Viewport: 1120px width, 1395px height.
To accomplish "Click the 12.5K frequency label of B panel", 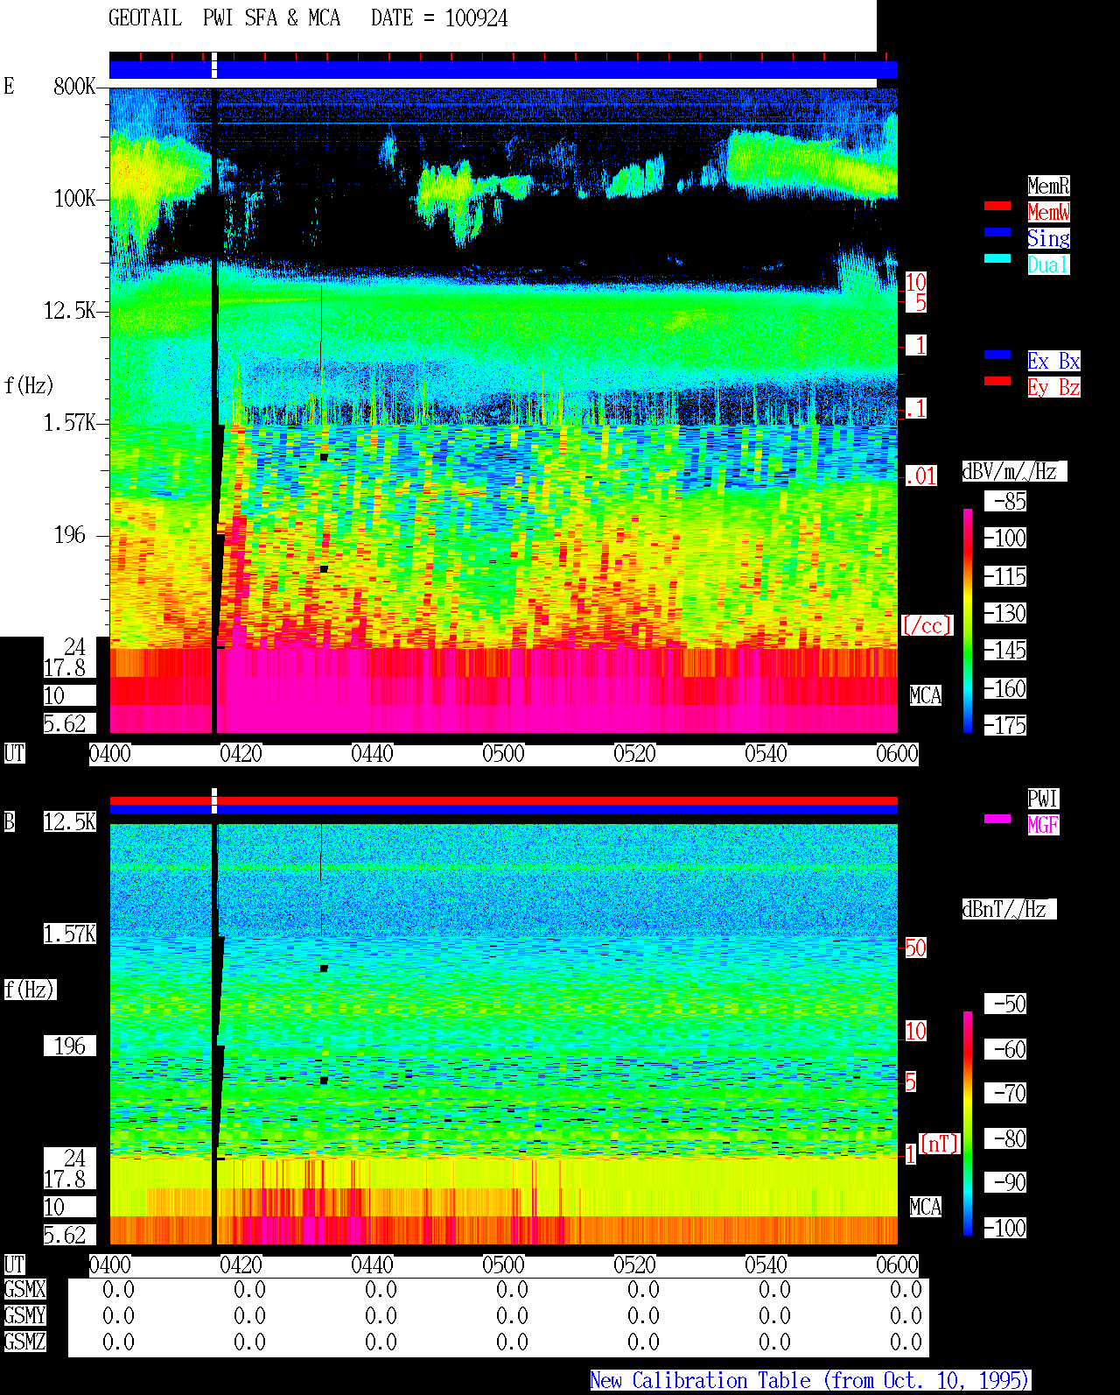I will [70, 821].
